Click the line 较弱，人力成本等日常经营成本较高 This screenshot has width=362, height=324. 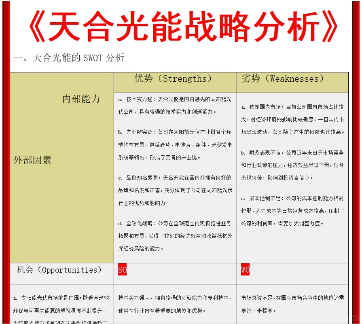tap(292, 211)
